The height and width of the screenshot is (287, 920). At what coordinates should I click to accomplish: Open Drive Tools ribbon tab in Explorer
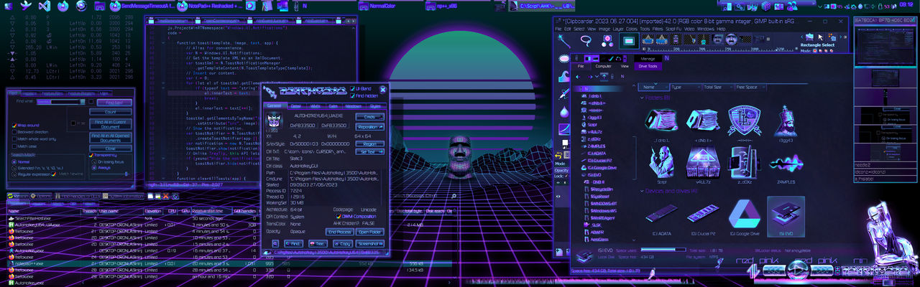pos(648,66)
